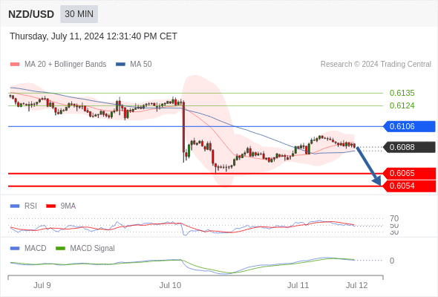
Task: Click the Research © 2024 Trading Central text
Action: [376, 65]
